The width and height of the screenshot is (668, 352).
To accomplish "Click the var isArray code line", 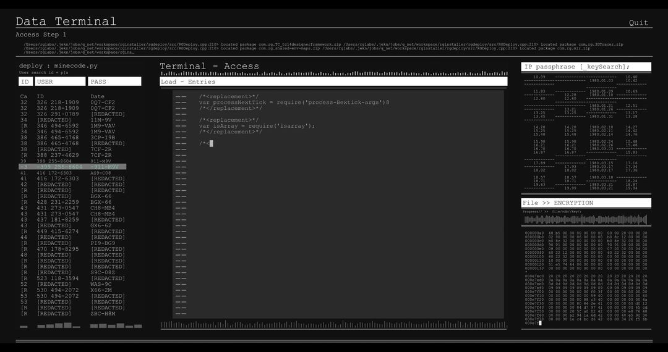I will coord(257,126).
